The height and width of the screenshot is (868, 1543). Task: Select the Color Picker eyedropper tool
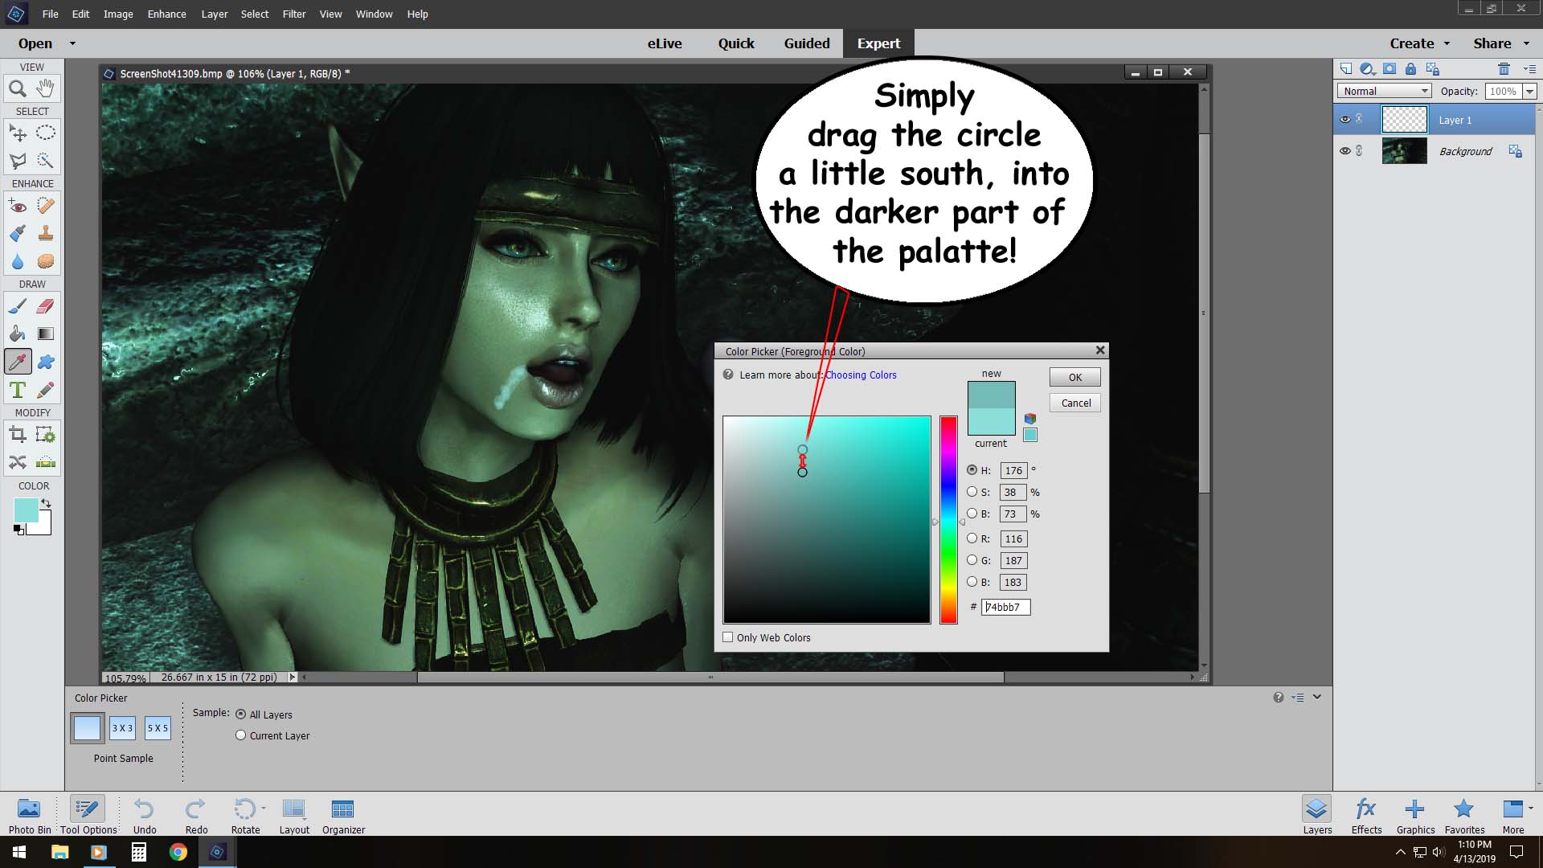[18, 362]
